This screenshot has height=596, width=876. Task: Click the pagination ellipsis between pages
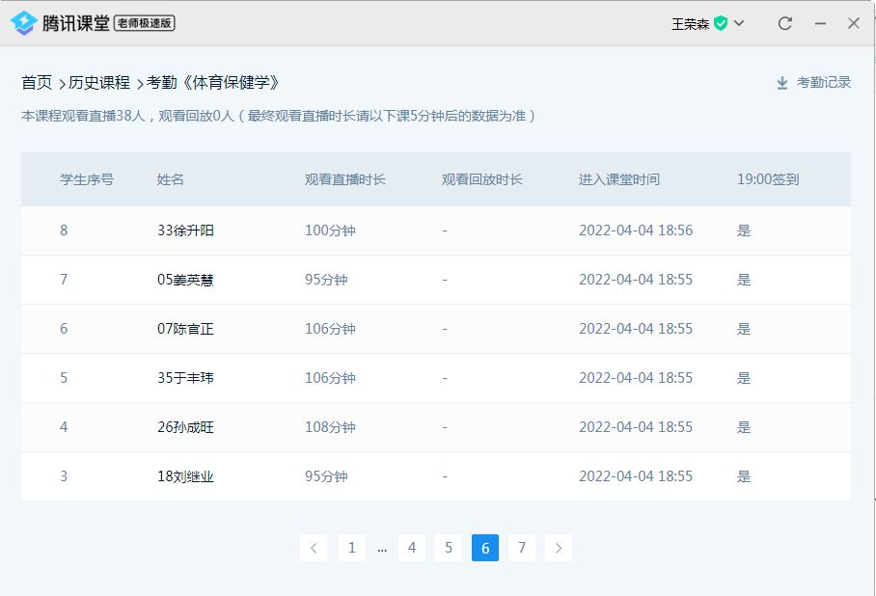click(x=382, y=548)
